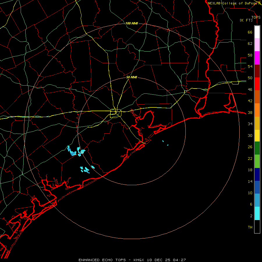
Task: Click the "04:27" timestamp in the caption
Action: click(x=179, y=260)
